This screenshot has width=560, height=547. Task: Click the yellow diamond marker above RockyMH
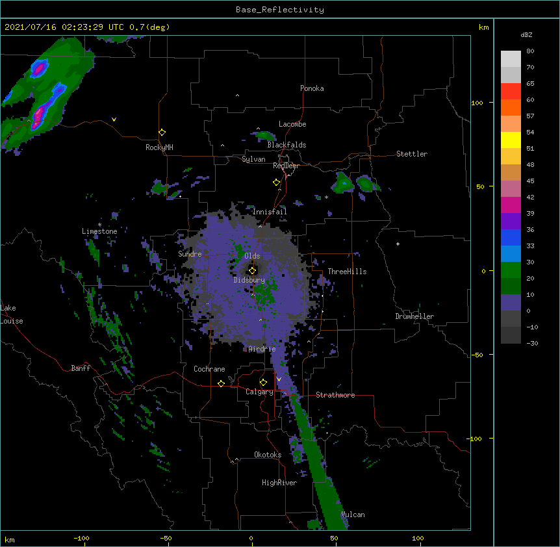162,133
